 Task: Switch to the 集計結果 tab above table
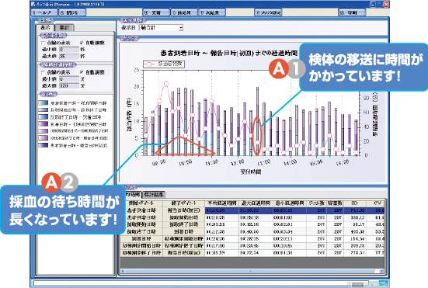pos(154,194)
